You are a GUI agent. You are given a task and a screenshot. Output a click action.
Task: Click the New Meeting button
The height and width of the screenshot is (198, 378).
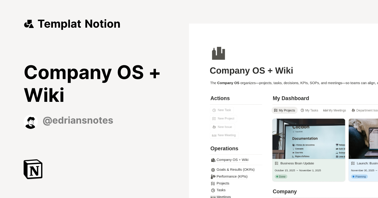tap(224, 135)
